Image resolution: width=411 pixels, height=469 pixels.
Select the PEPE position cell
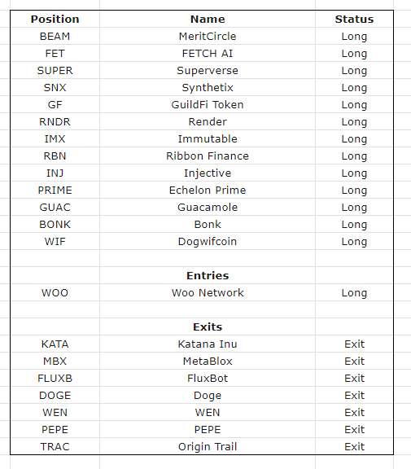55,429
